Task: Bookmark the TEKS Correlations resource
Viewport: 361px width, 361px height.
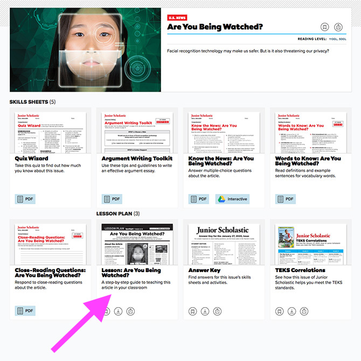Action: coord(280,311)
